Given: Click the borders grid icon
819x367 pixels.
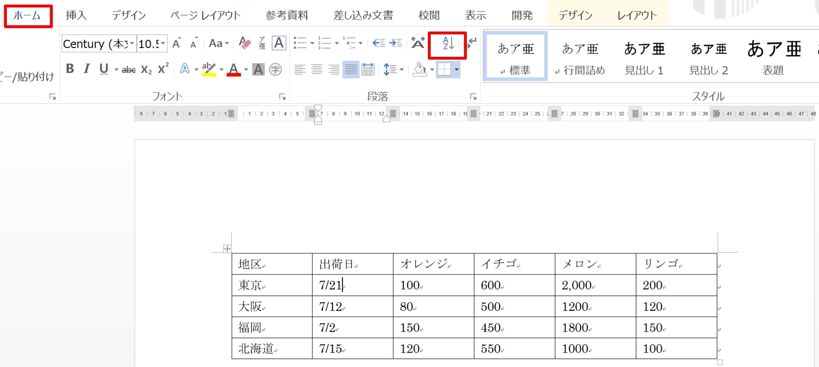Looking at the screenshot, I should pyautogui.click(x=444, y=69).
